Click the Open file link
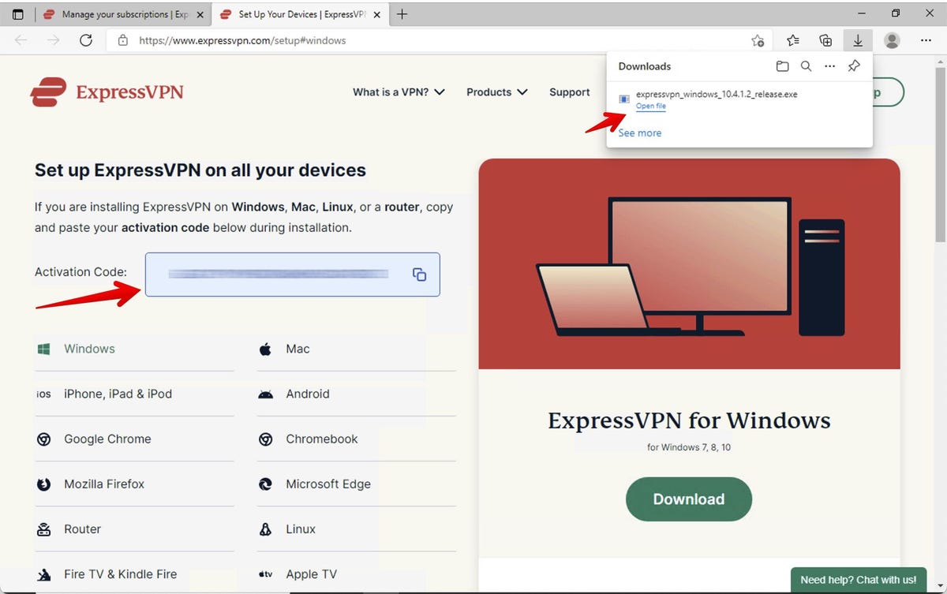 651,106
